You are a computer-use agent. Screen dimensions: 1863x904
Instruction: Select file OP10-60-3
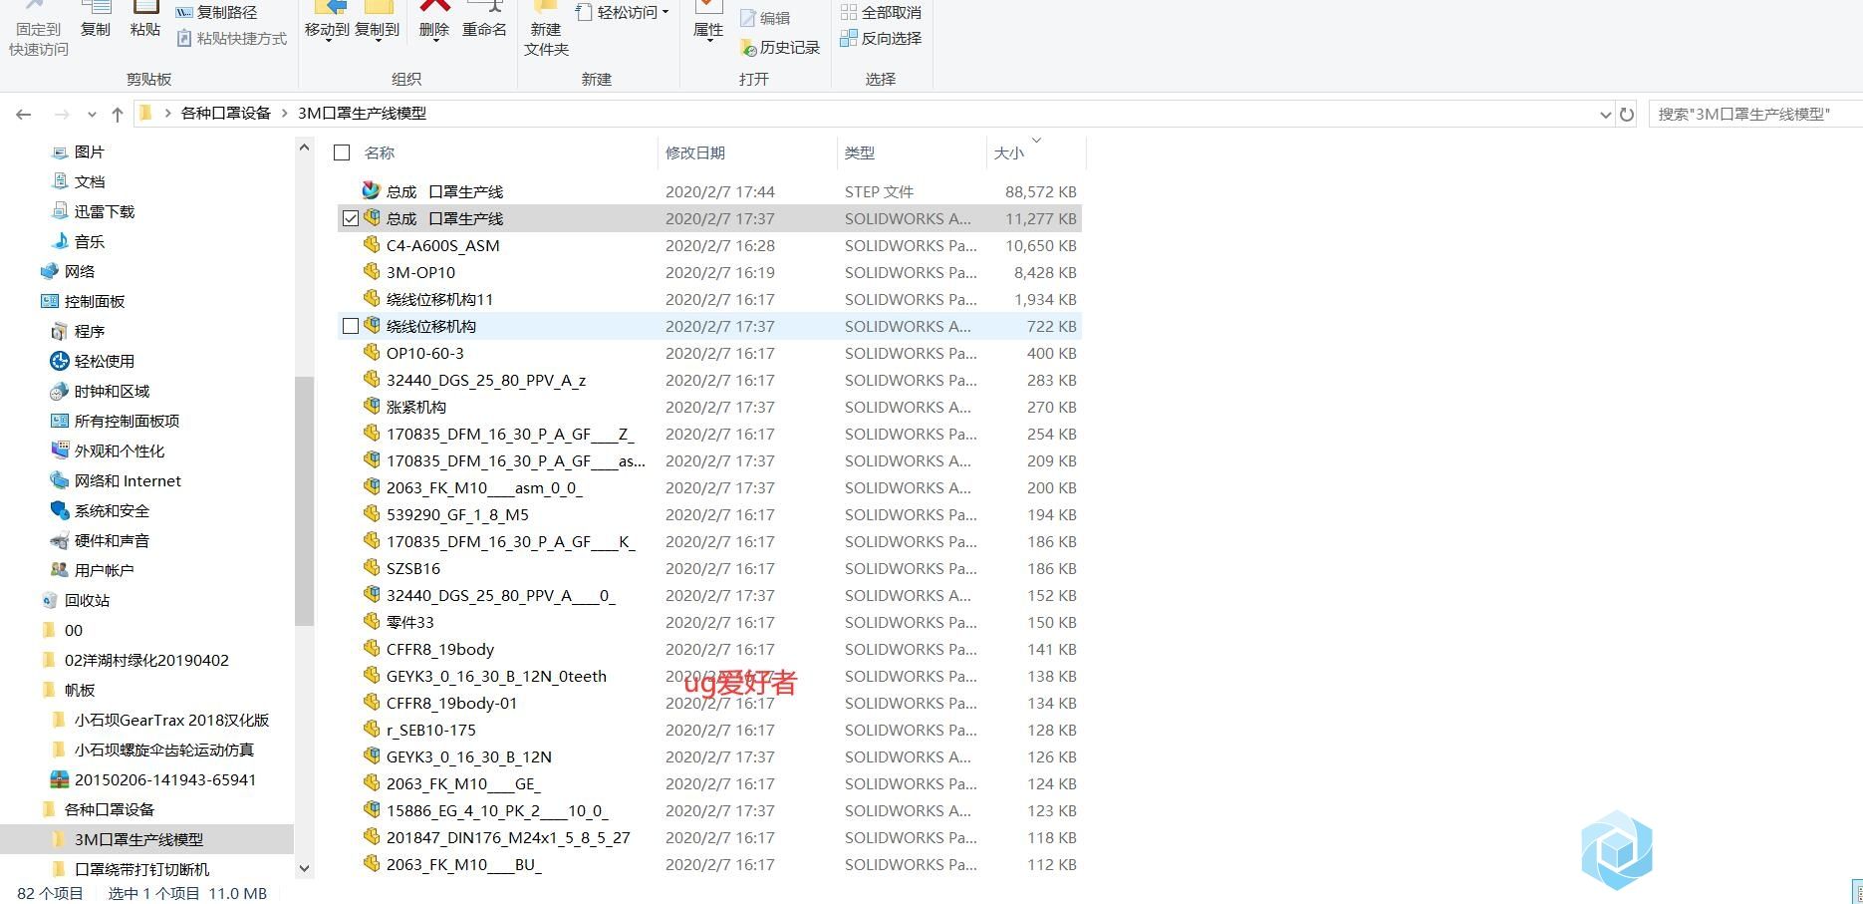coord(425,353)
